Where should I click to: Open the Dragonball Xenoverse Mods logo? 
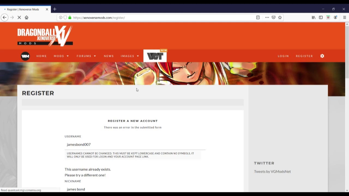(x=45, y=36)
